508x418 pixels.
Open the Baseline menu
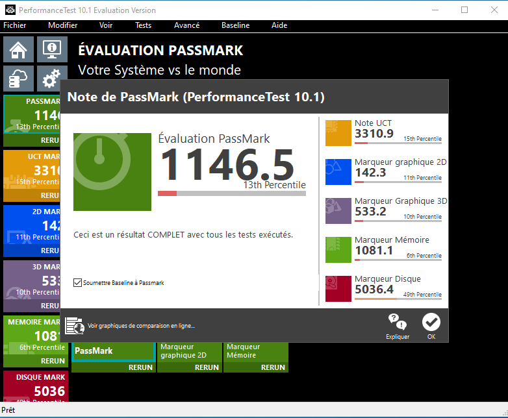(236, 25)
